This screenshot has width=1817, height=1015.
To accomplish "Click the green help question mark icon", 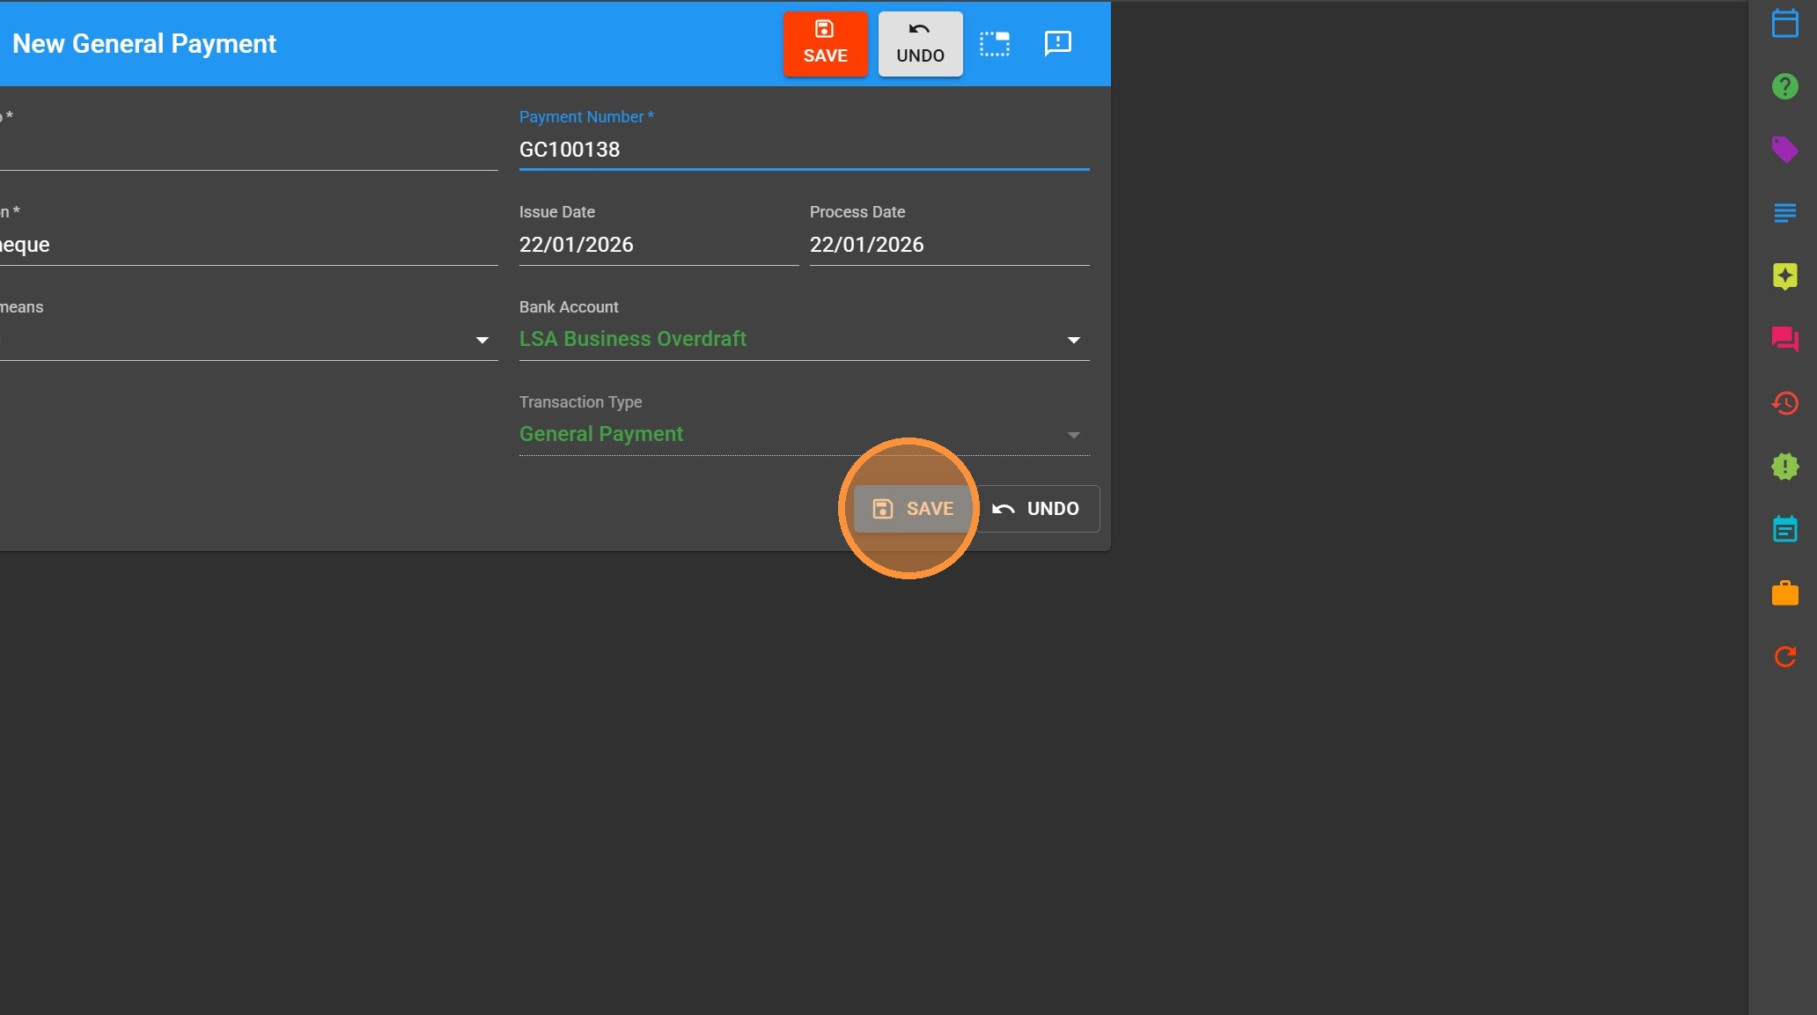I will pos(1784,86).
